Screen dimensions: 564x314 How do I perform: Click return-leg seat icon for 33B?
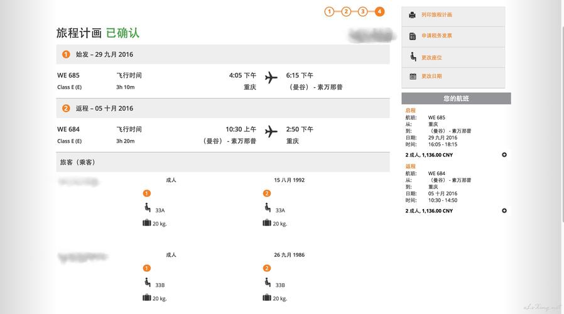click(268, 283)
